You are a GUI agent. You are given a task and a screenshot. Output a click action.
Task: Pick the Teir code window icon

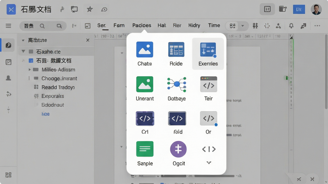coord(209,84)
